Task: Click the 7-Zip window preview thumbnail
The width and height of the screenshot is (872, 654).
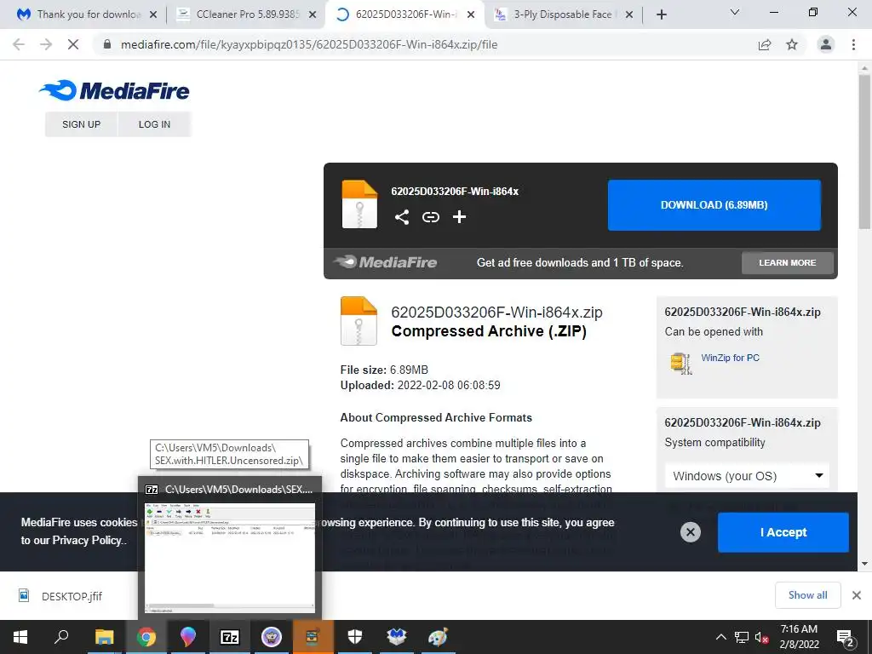Action: (230, 557)
